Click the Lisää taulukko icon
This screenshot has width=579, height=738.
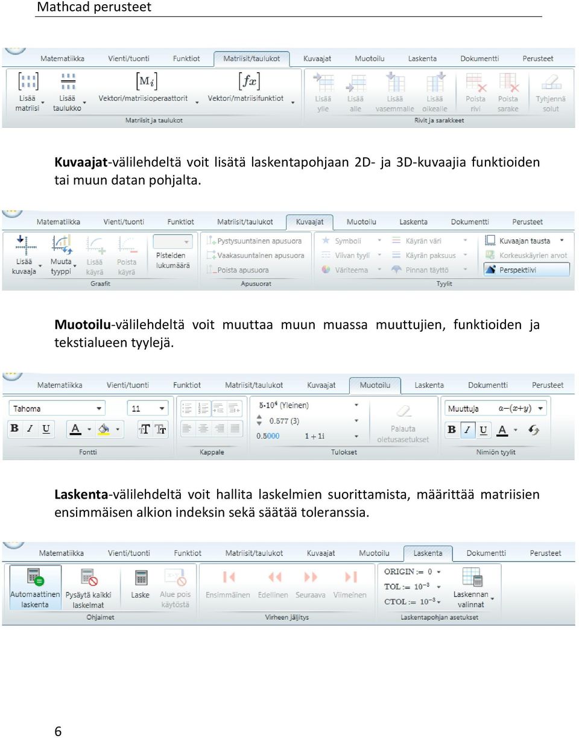[68, 81]
